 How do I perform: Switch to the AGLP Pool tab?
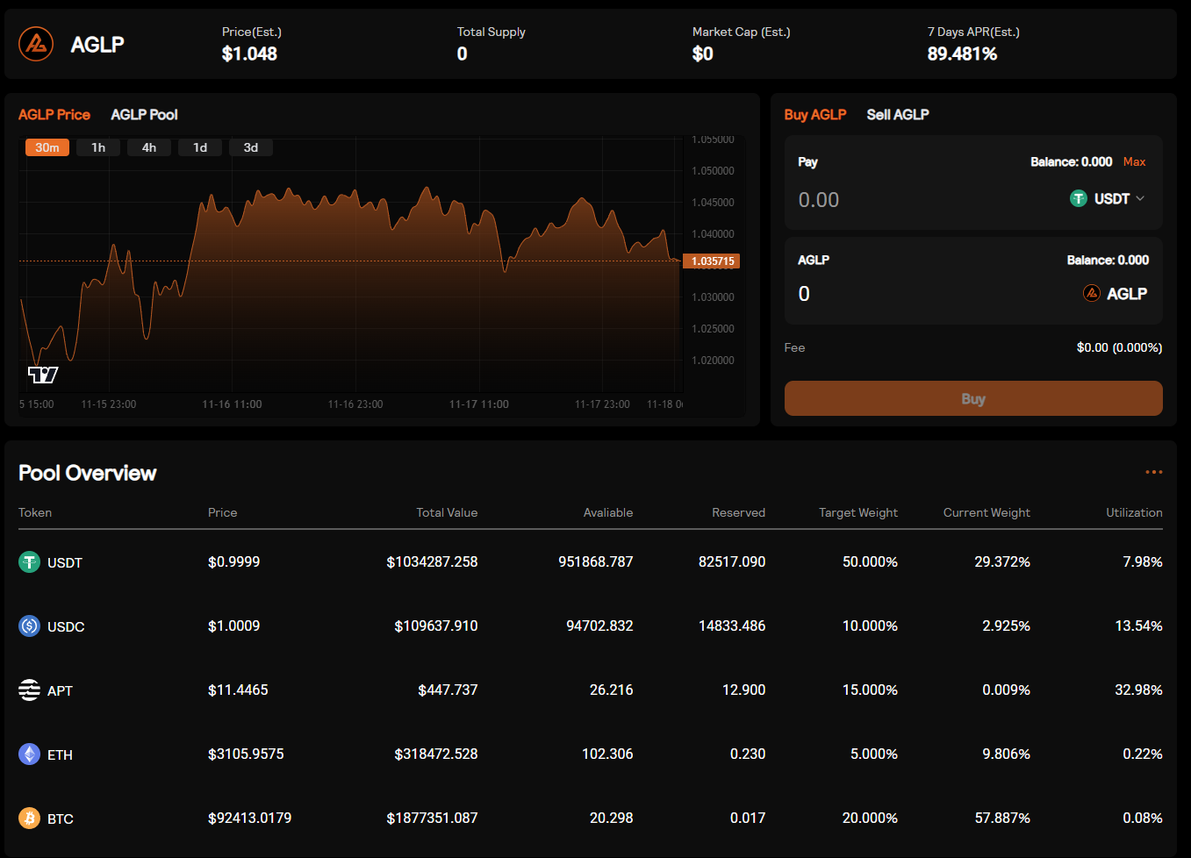click(144, 115)
